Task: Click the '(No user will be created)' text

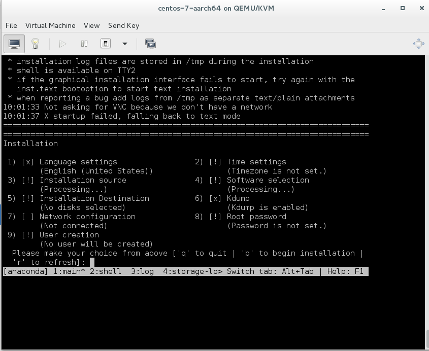Action: coord(96,244)
